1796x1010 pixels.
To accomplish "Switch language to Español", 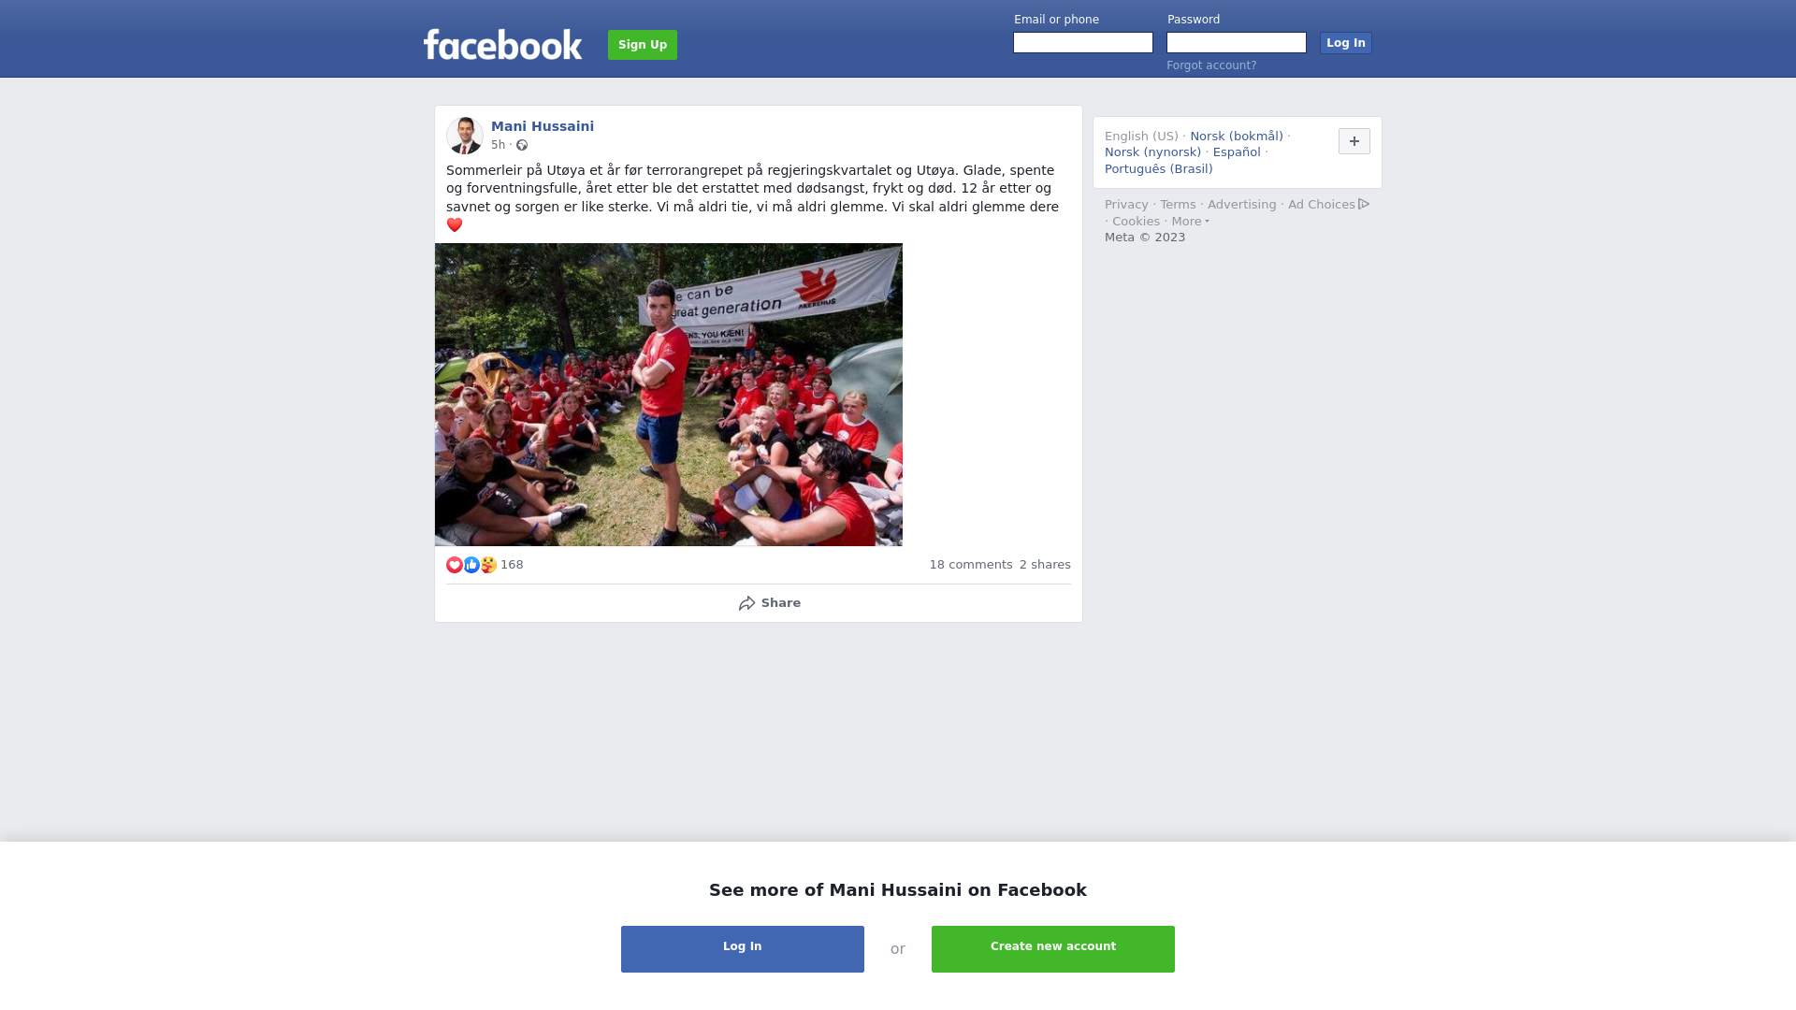I will (x=1237, y=152).
